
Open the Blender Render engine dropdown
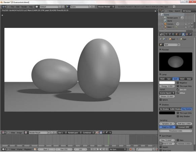[106, 7]
